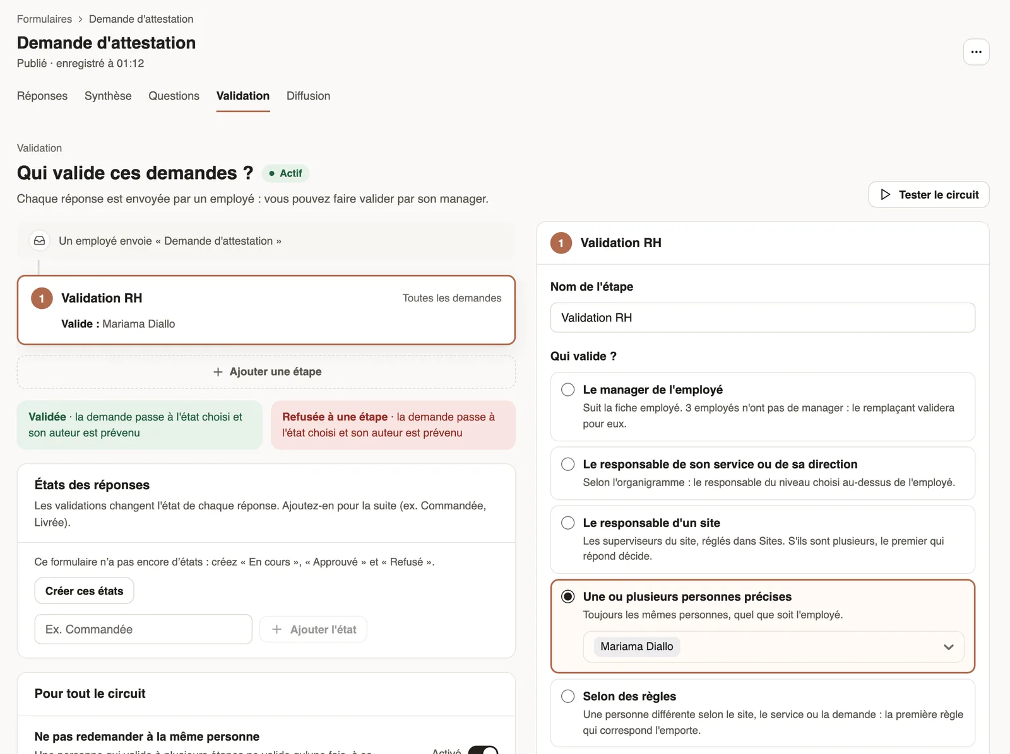
Task: Select Le manager de l'employé option
Action: pos(763,407)
